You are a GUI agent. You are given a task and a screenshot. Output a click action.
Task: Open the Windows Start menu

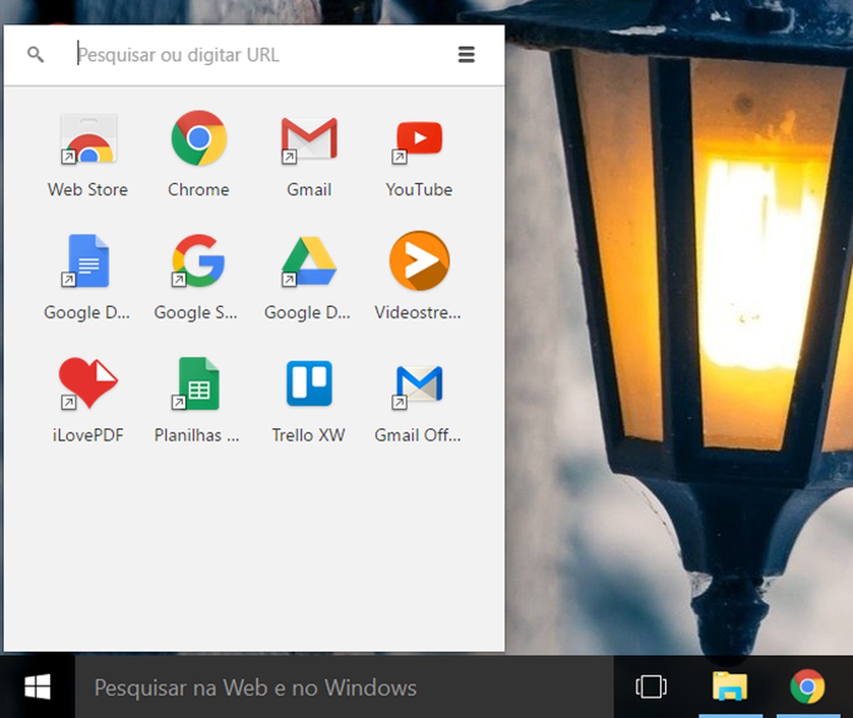click(x=37, y=687)
